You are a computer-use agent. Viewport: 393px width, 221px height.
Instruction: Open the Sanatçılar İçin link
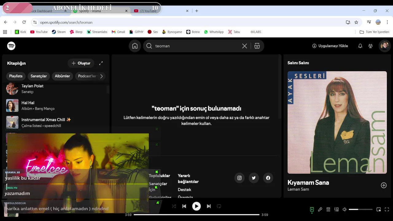pyautogui.click(x=158, y=187)
